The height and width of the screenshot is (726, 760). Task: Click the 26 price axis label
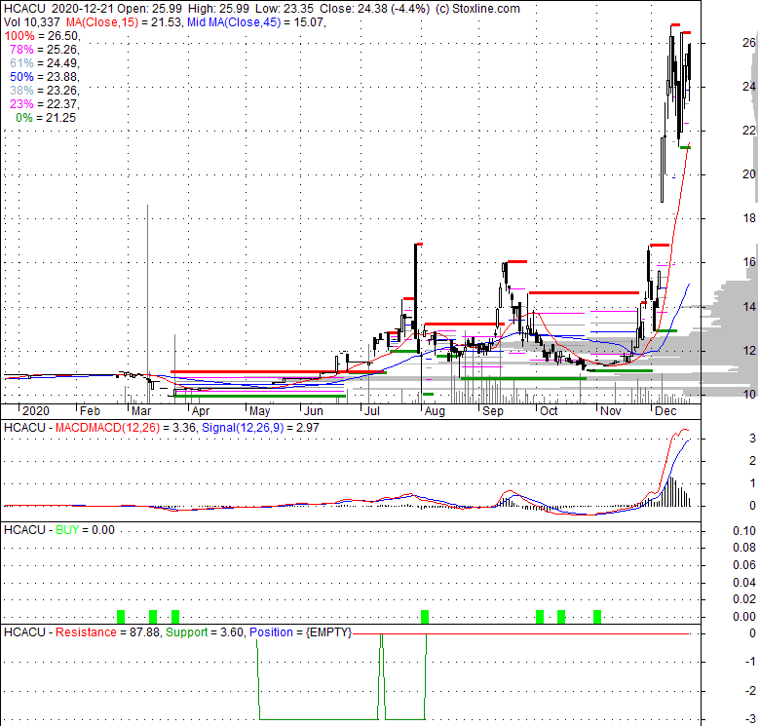(749, 43)
